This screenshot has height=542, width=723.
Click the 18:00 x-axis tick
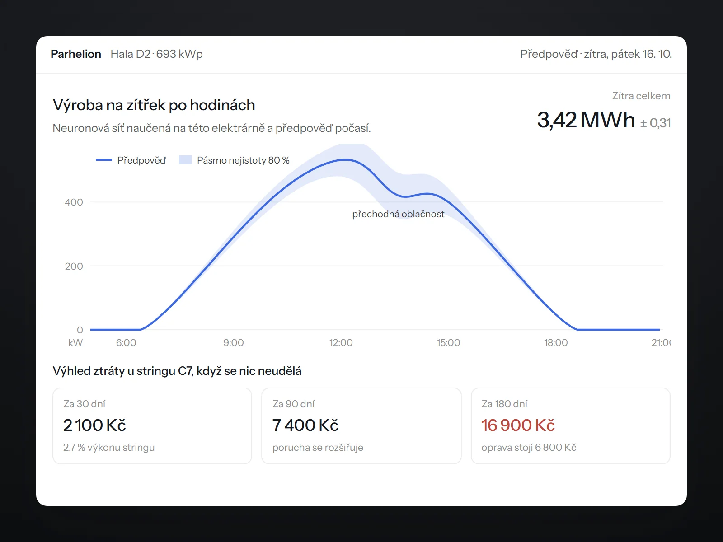click(556, 343)
